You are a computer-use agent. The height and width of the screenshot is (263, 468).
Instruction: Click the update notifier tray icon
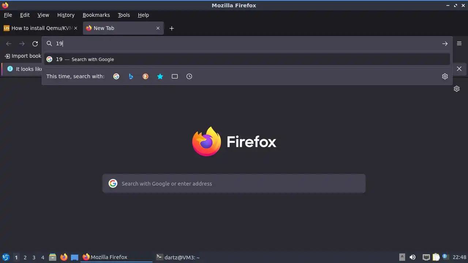pyautogui.click(x=445, y=257)
